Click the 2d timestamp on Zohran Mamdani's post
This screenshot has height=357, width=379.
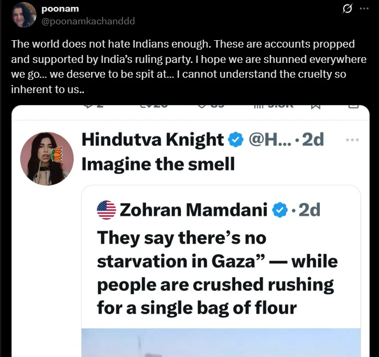pos(309,210)
